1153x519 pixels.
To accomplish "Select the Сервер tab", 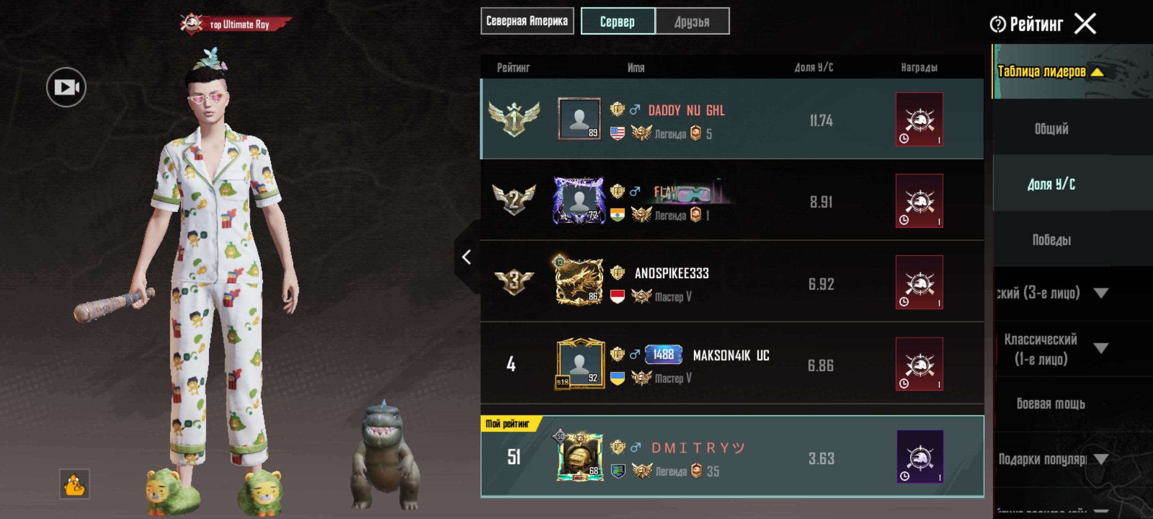I will click(x=618, y=21).
